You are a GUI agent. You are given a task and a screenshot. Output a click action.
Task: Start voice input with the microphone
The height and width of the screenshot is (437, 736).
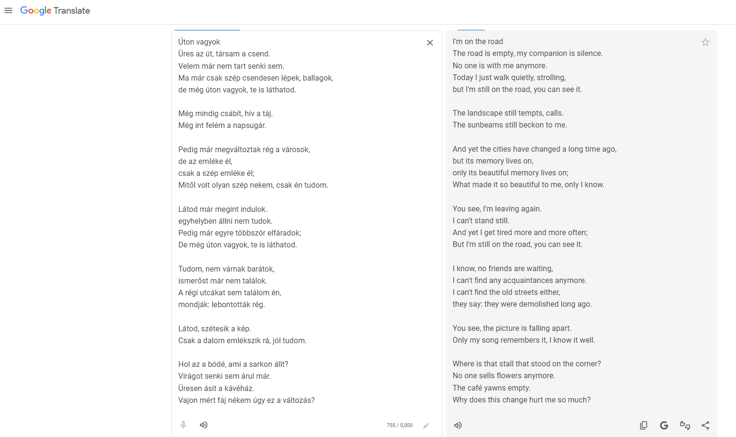pos(184,425)
